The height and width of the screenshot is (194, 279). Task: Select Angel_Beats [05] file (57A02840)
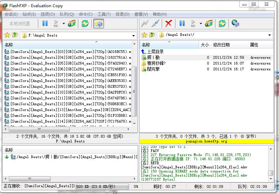pyautogui.click(x=68, y=63)
